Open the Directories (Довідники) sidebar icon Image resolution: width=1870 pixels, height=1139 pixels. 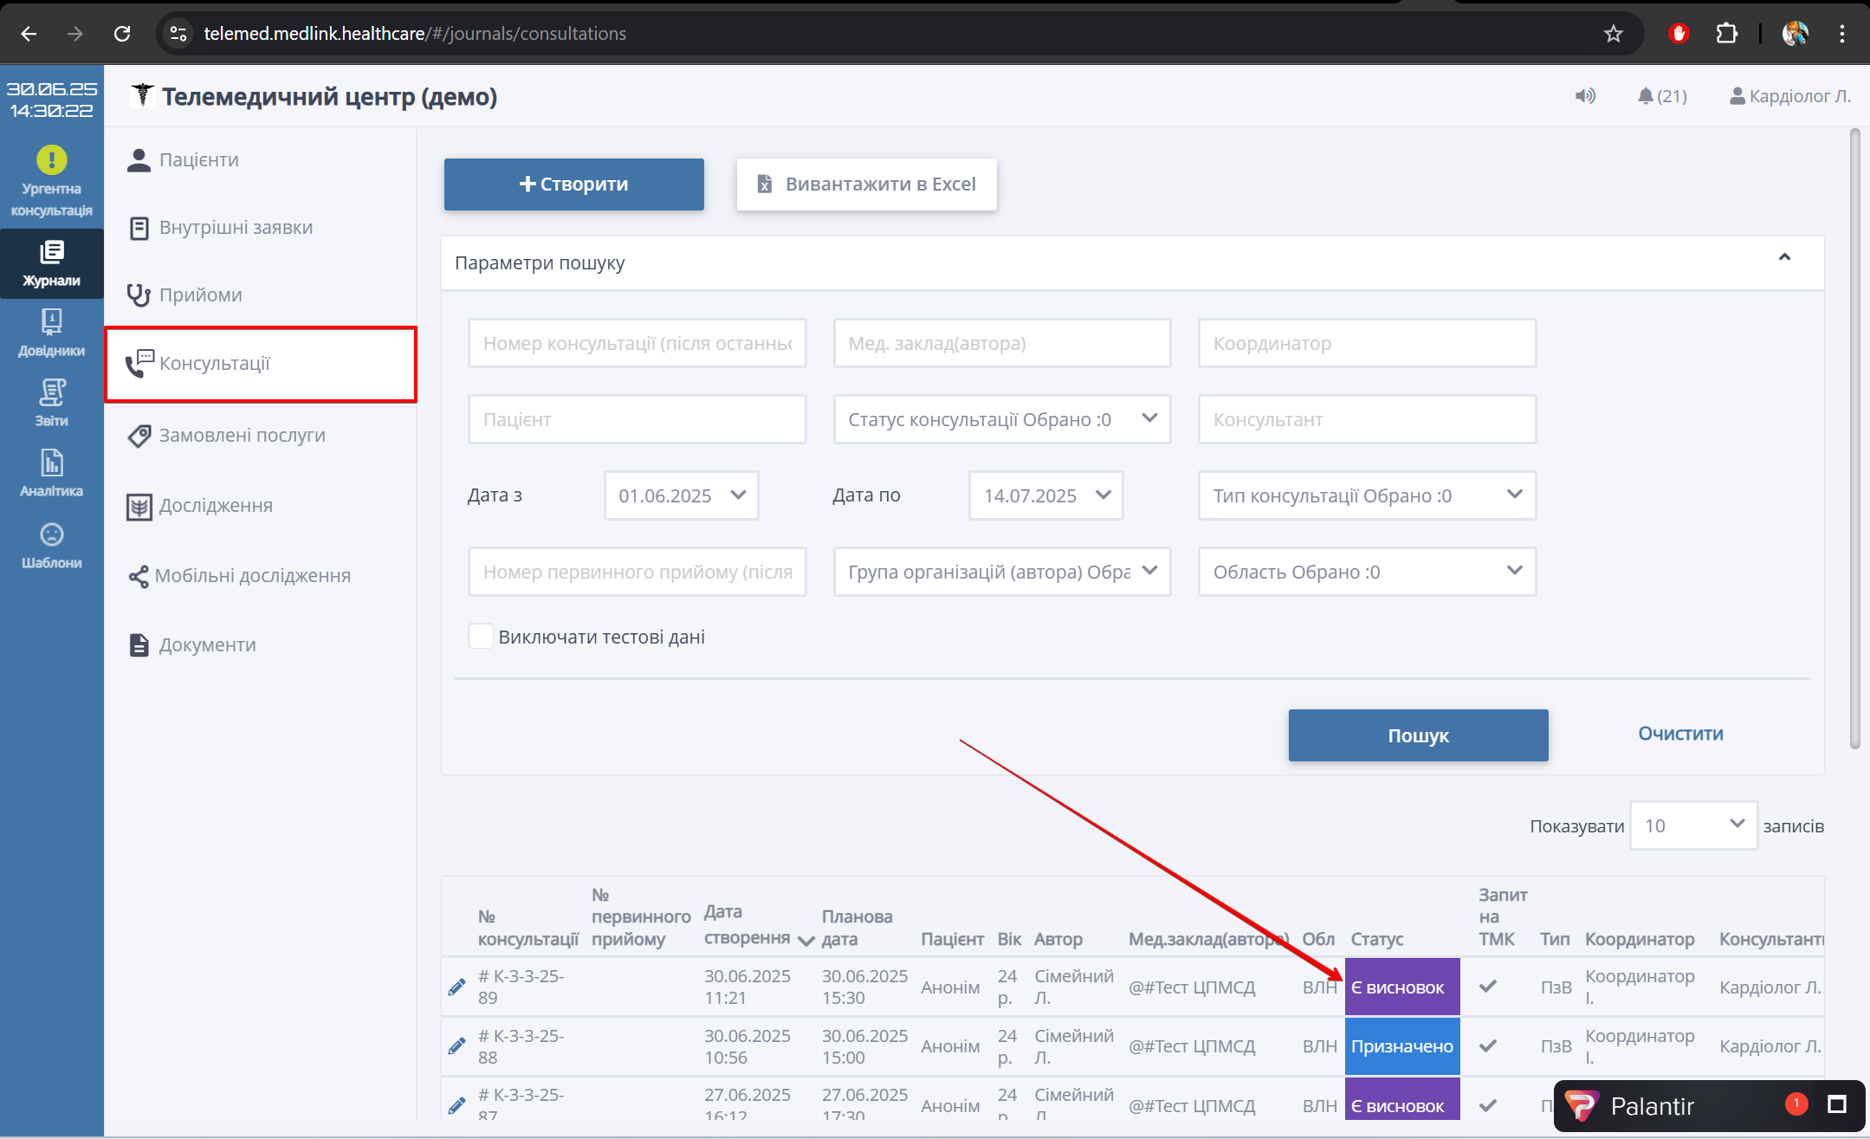(52, 332)
